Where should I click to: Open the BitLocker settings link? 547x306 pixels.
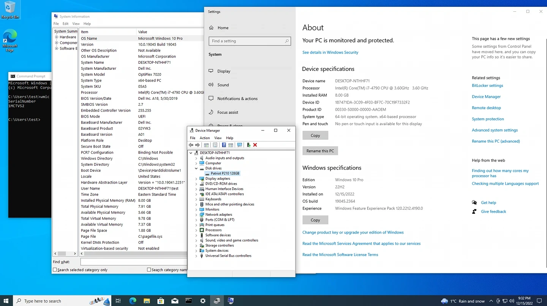[x=487, y=86]
